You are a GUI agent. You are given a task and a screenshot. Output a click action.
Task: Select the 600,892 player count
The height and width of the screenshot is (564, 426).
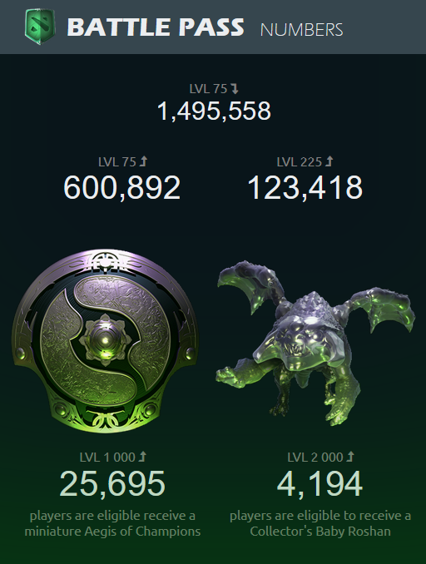click(121, 187)
